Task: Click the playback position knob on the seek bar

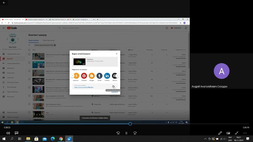Action: coord(130,124)
